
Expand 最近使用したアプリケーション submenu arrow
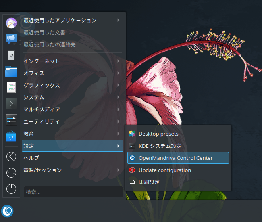click(x=118, y=20)
